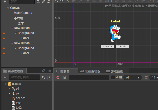Screen dimensions: 158x110
Task: Collapse the assets folder
Action: pyautogui.click(x=6, y=84)
